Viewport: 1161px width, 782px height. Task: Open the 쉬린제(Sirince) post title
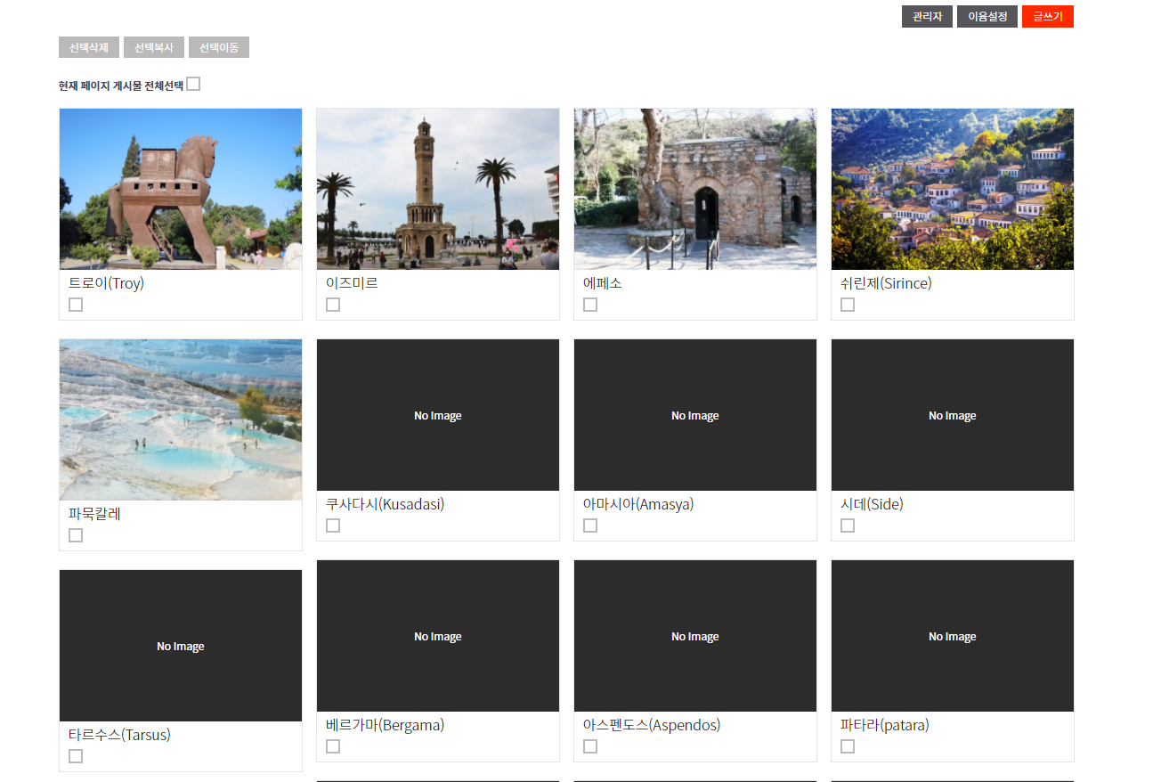tap(886, 283)
